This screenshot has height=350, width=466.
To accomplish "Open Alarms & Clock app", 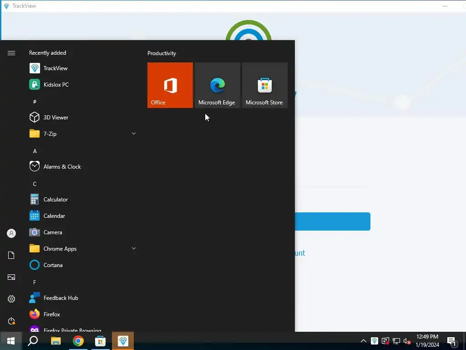I will [83, 166].
